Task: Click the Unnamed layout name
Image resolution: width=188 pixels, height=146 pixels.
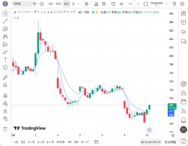Action: [156, 4]
